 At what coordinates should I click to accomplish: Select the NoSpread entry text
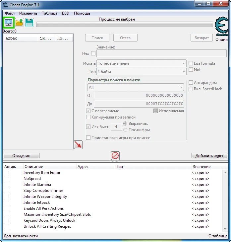32,179
